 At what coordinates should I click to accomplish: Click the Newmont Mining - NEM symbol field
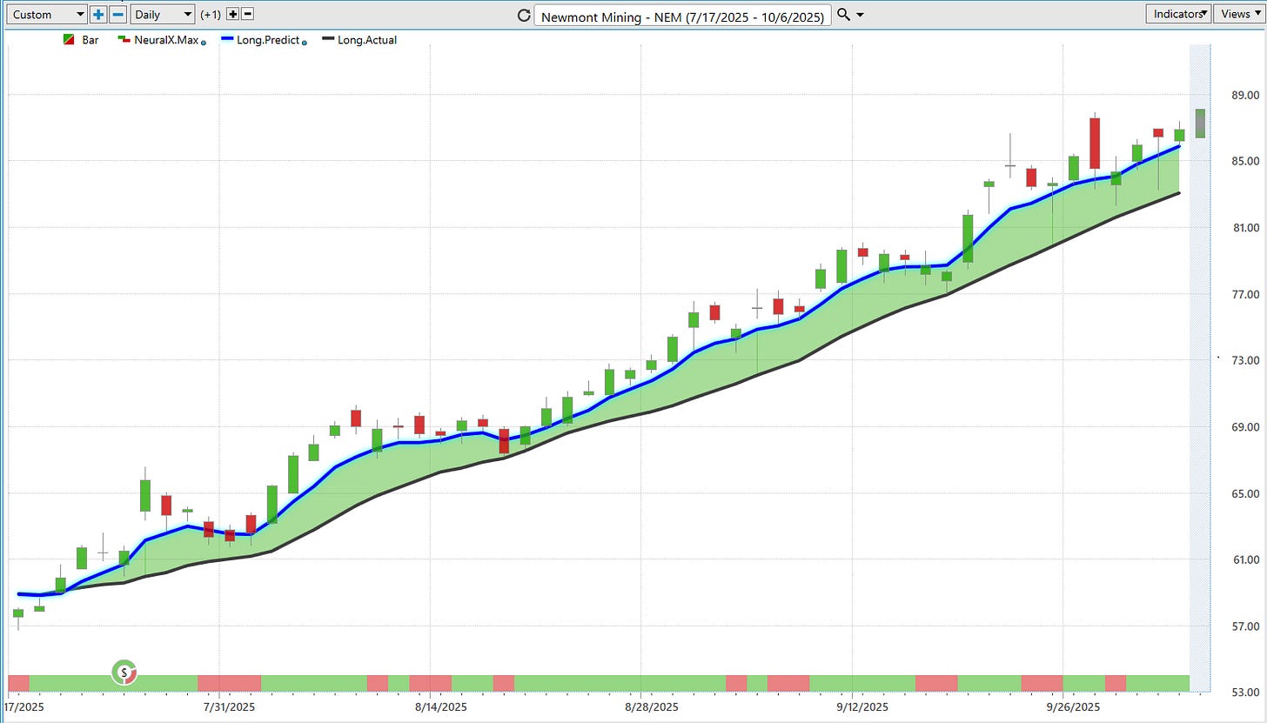tap(682, 16)
